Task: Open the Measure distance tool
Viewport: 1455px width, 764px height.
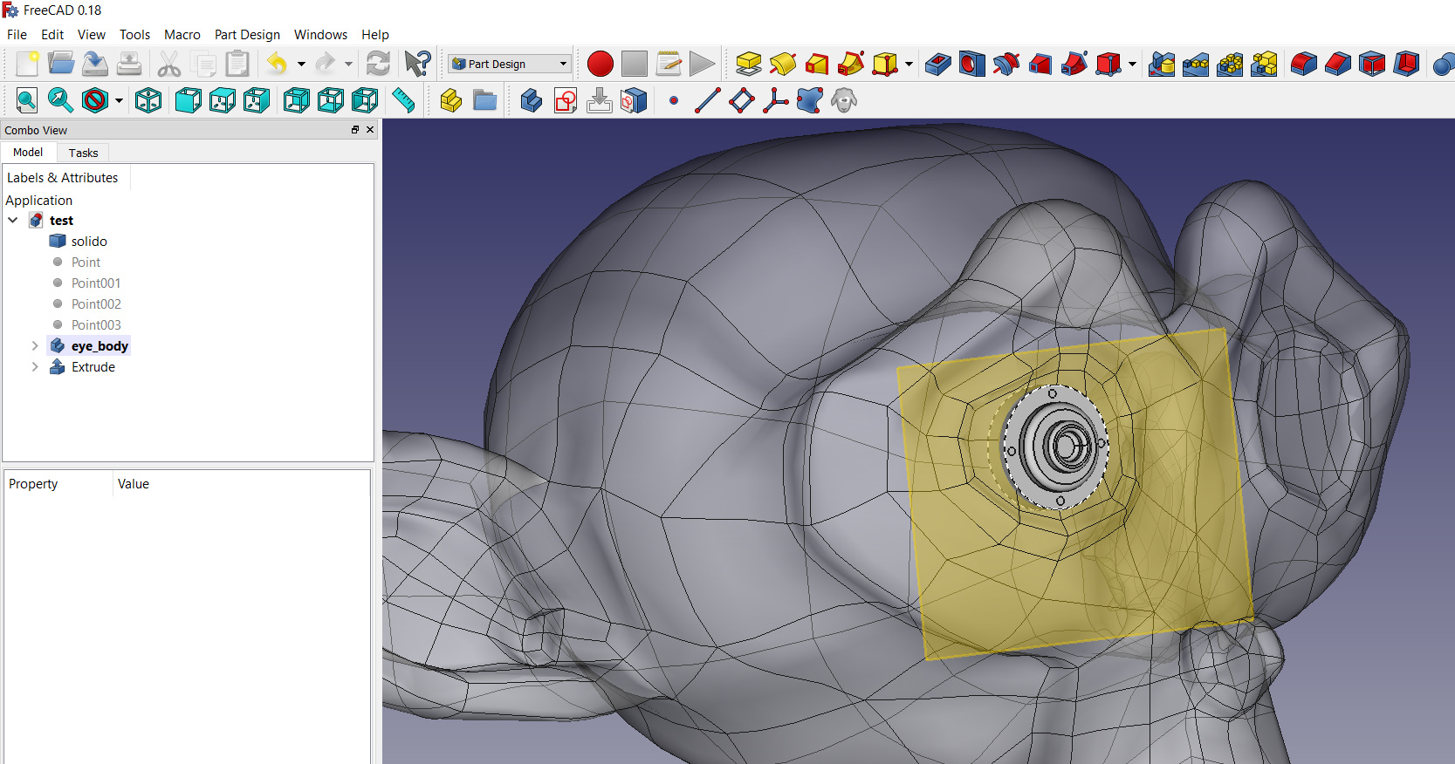Action: click(x=403, y=100)
